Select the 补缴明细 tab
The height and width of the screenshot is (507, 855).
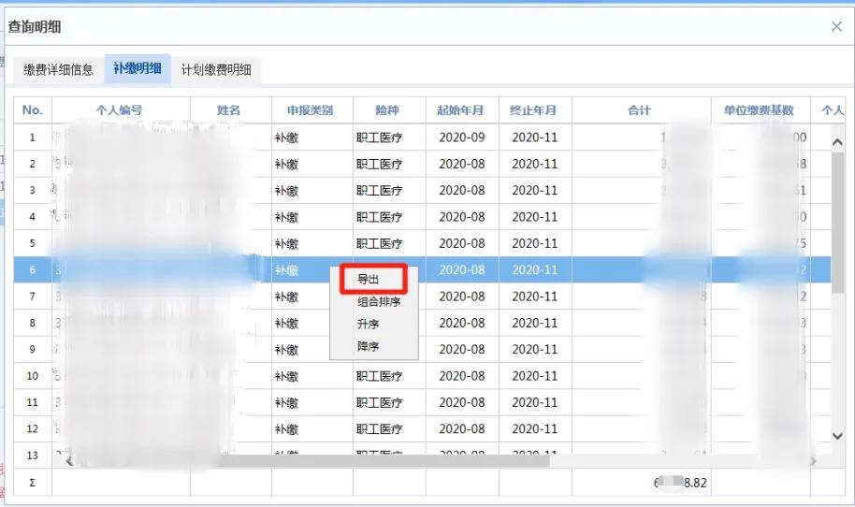(x=138, y=68)
